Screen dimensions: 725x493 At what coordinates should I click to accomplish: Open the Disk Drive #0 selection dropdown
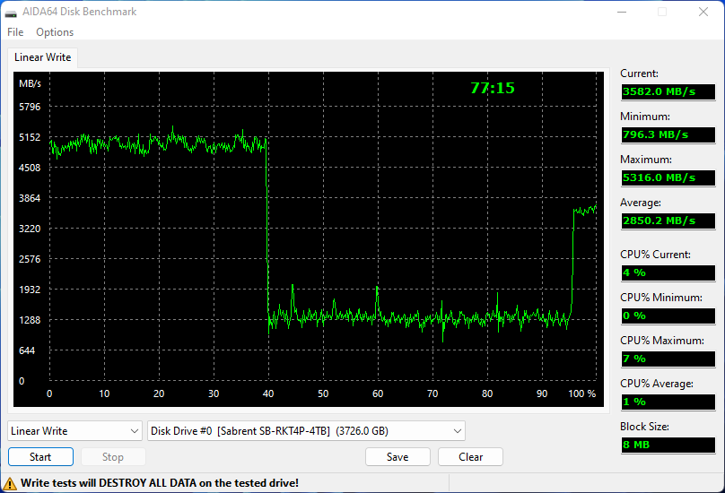(306, 430)
